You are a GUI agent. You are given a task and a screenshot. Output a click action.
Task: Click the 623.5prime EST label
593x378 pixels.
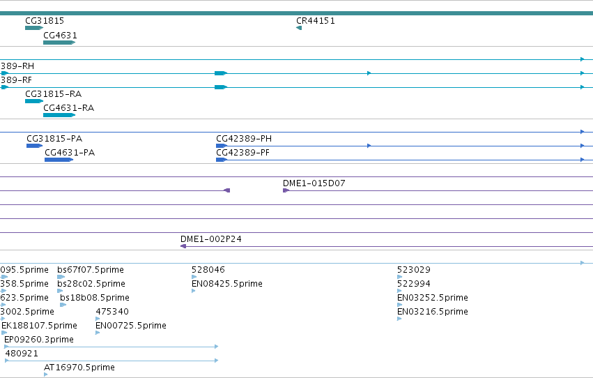[x=24, y=298]
